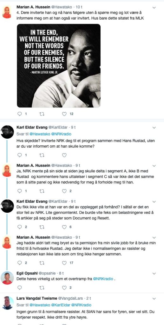The image size is (164, 325).
Task: Reply to Egil Opsahl's tweet
Action: (20, 288)
